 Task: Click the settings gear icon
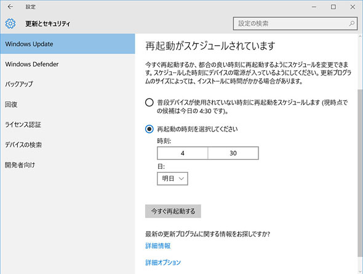10,23
